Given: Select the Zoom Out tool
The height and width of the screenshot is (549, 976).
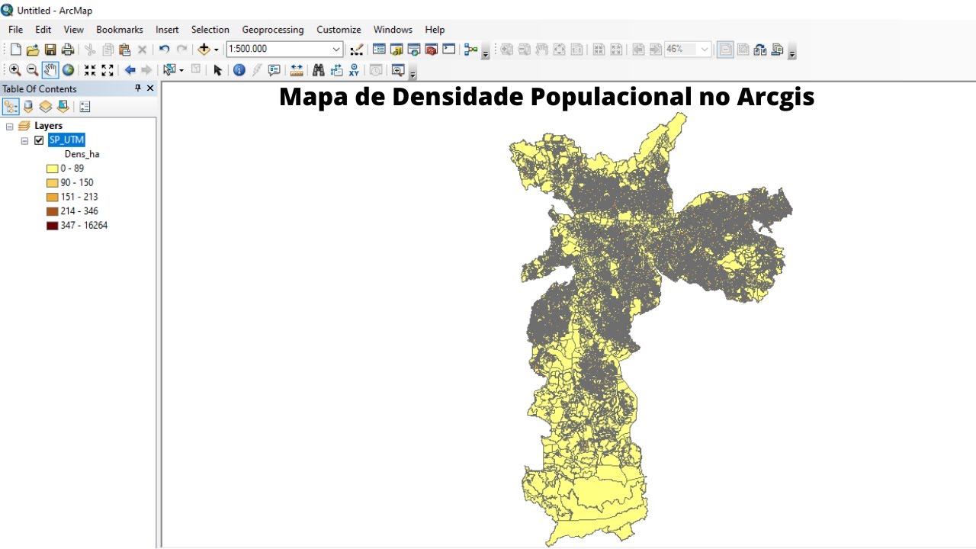Looking at the screenshot, I should tap(32, 70).
